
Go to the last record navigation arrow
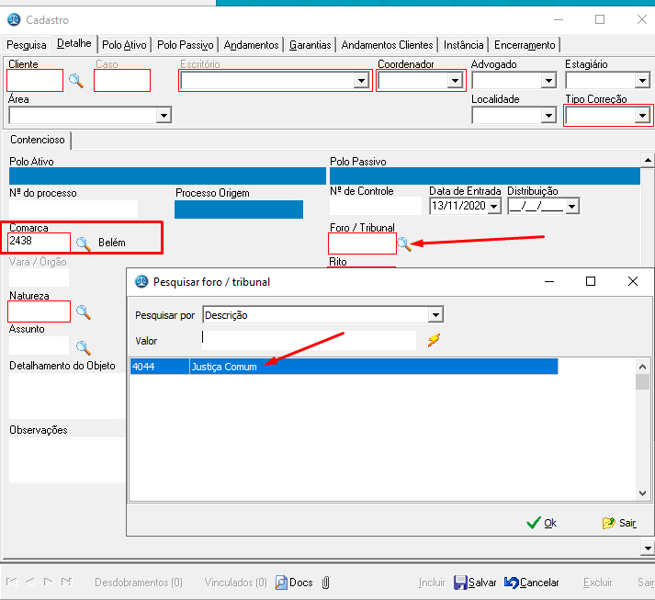click(66, 582)
